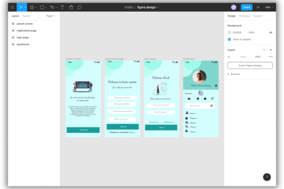Image resolution: width=284 pixels, height=189 pixels.
Task: Click the E5E5E5 background color swatch
Action: click(x=230, y=33)
